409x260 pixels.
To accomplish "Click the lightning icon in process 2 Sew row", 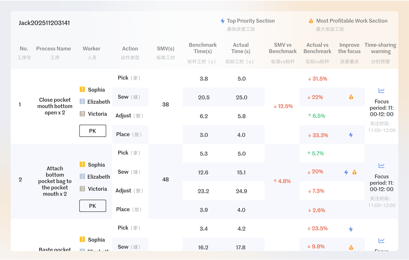I will click(x=346, y=172).
